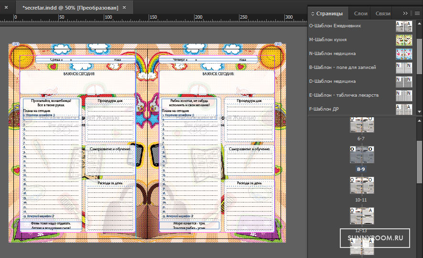Image resolution: width=423 pixels, height=258 pixels.
Task: Open the Pages panel flyout menu
Action: [x=417, y=13]
